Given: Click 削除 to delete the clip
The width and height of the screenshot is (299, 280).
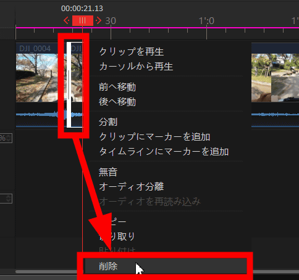Looking at the screenshot, I should tap(166, 266).
